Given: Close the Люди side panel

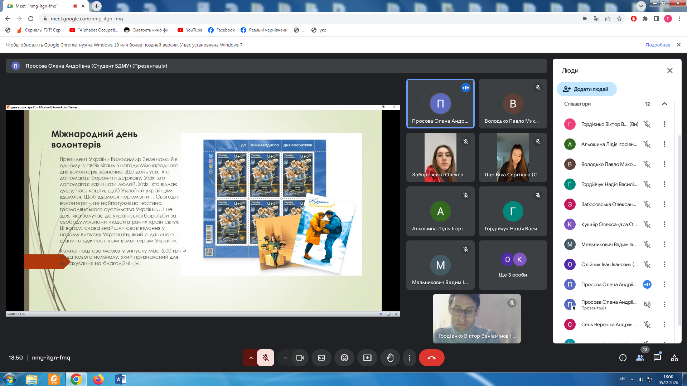Looking at the screenshot, I should pos(670,70).
